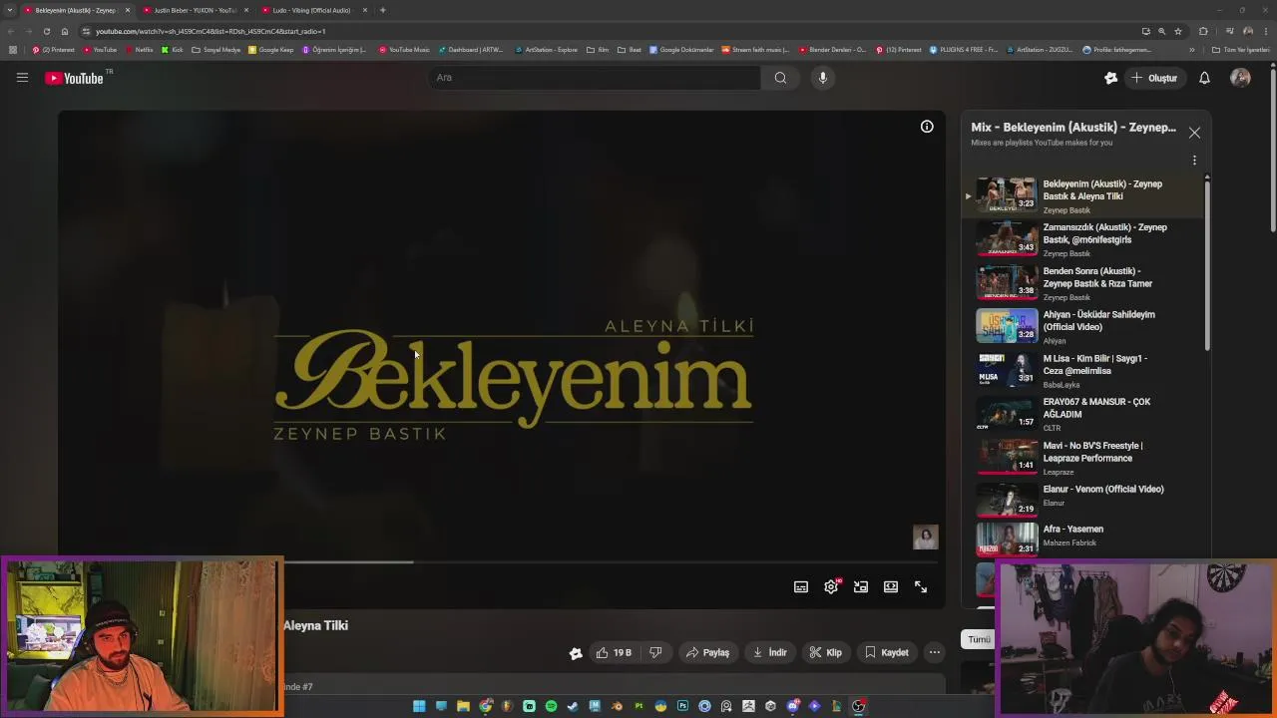
Task: Open Blender from taskbar
Action: click(617, 706)
